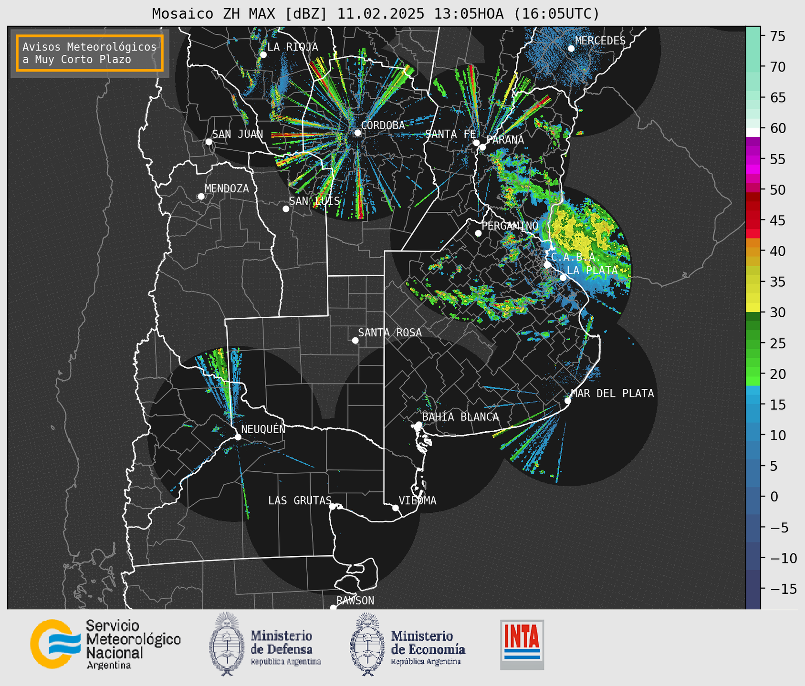Click the yellow 30 dBZ band on the color scale
Screen dimensions: 805x686
tap(753, 308)
